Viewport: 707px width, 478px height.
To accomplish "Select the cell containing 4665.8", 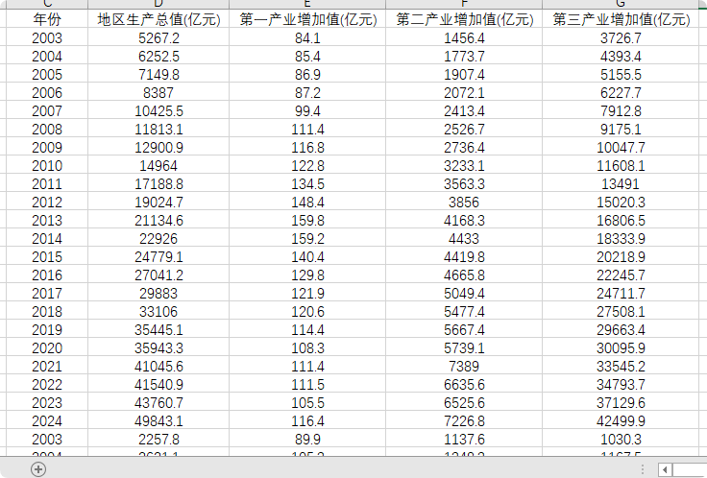I will point(464,275).
